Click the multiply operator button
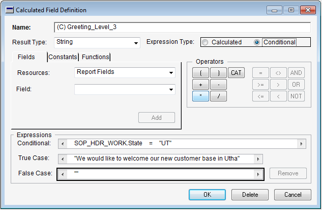The width and height of the screenshot is (322, 210). (200, 96)
